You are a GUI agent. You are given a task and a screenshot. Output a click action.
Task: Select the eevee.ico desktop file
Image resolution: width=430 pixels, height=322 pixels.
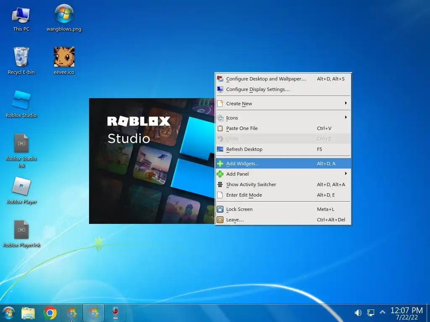click(64, 61)
